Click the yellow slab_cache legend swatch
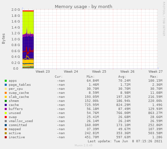Image resolution: width=167 pixels, height=149 pixels. pyautogui.click(x=6, y=97)
